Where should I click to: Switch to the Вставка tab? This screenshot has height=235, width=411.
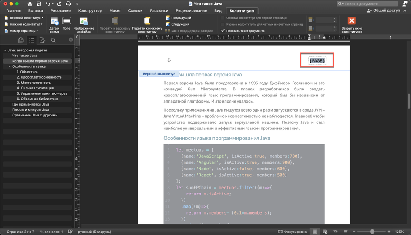tap(36, 11)
